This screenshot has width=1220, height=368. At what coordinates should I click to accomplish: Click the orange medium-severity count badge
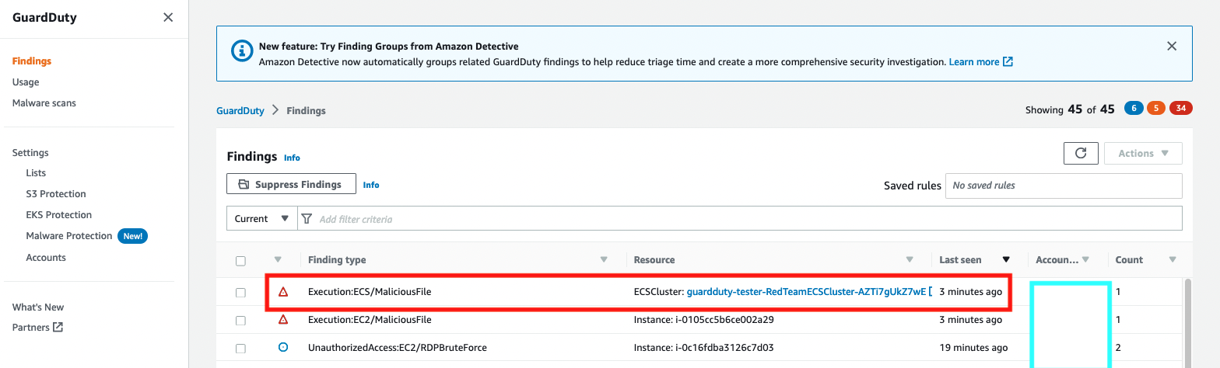(x=1156, y=109)
